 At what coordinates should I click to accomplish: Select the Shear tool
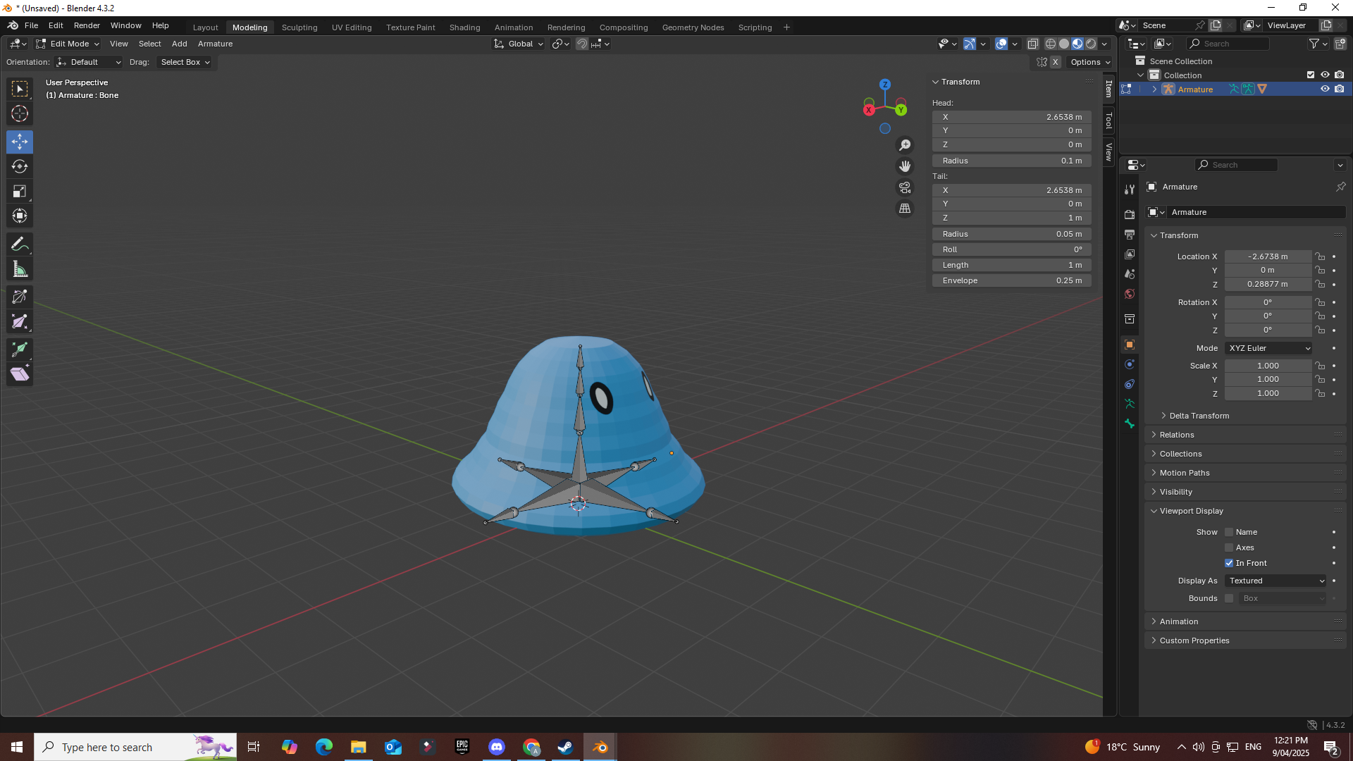[x=20, y=373]
